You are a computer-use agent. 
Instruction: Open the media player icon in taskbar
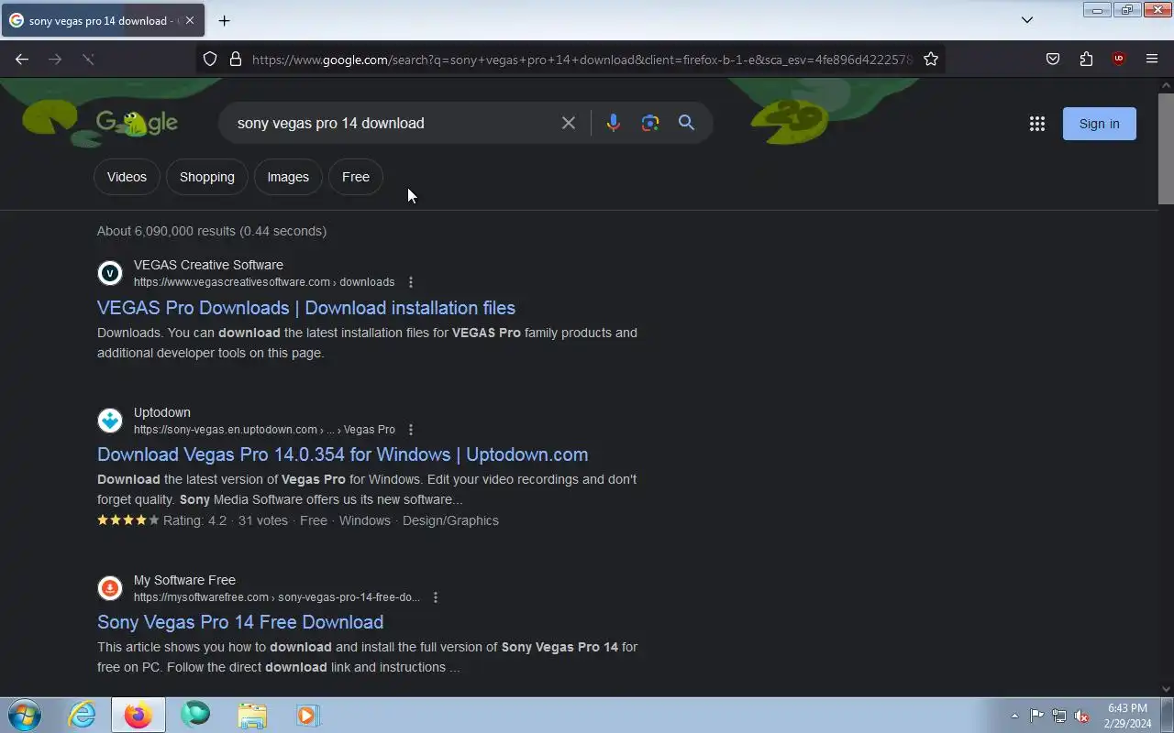(x=307, y=715)
